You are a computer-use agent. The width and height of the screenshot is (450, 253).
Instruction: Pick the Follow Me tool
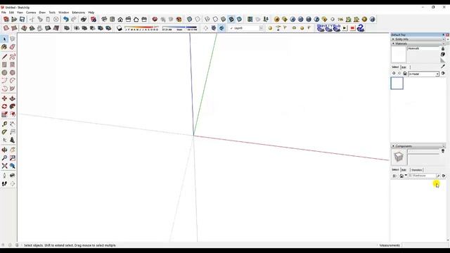click(x=13, y=106)
